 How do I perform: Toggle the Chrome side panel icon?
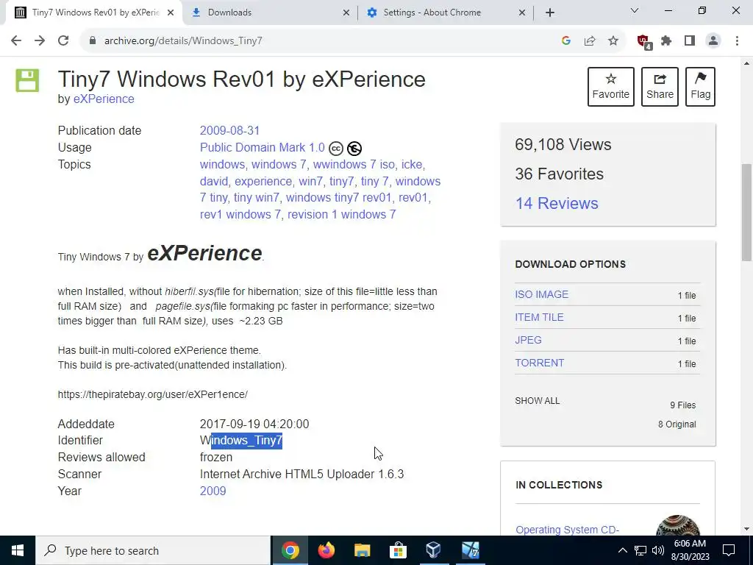(x=690, y=41)
